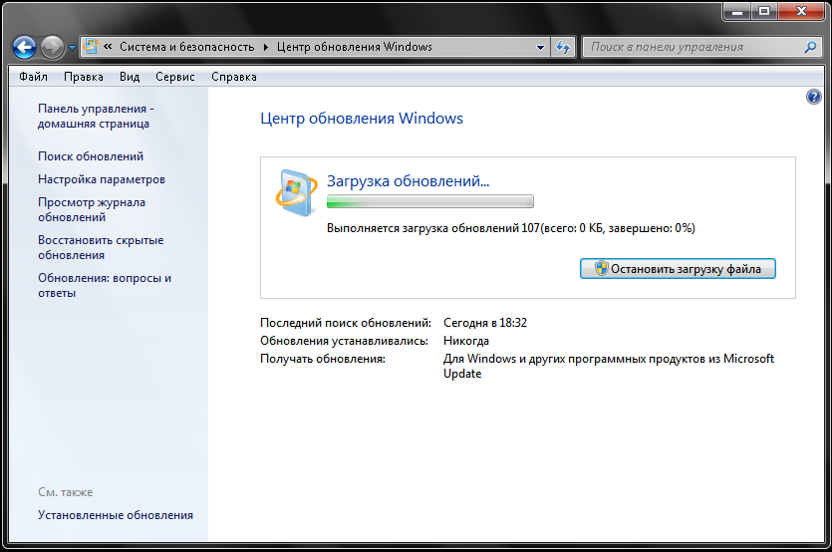Expand arrow after 'Система и безопасность' breadcrumb
This screenshot has height=552, width=832.
(266, 47)
